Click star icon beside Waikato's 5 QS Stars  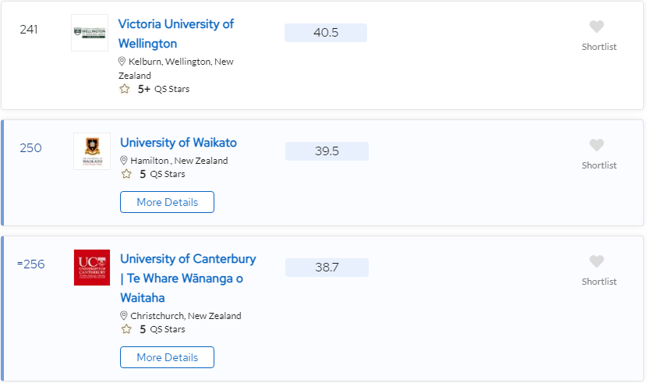pyautogui.click(x=126, y=174)
